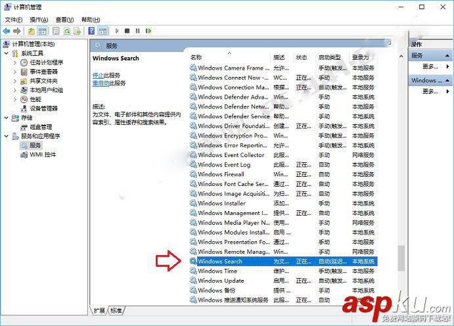
Task: Select the Windows Media Player N... row
Action: [283, 223]
